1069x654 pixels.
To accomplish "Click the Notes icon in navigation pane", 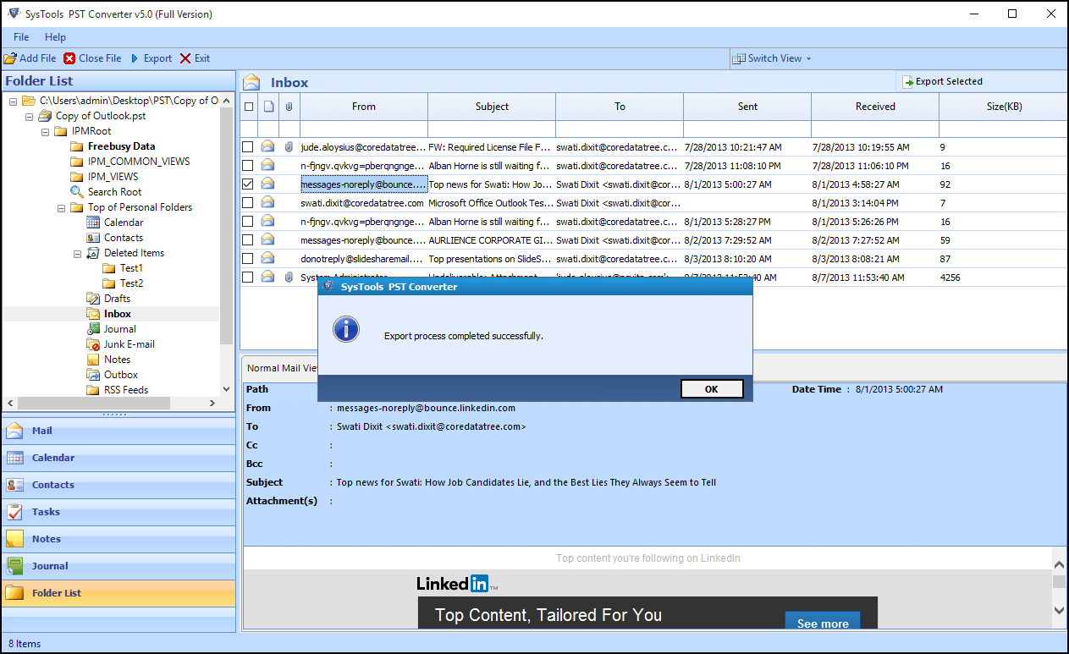I will [x=15, y=539].
